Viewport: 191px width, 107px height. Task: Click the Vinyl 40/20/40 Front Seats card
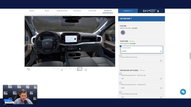coord(142,59)
